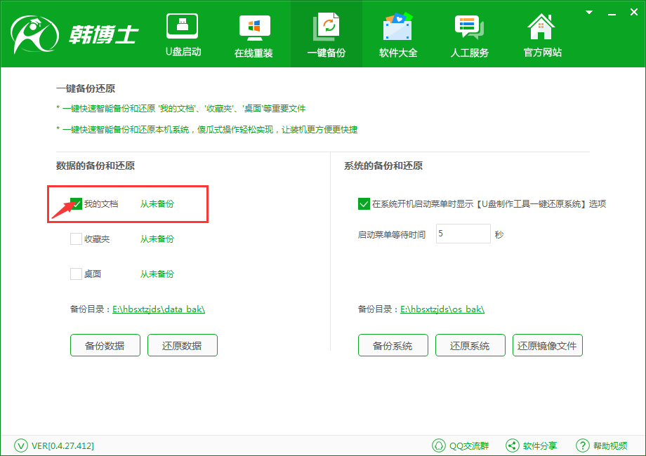
Task: Switch to the 在线重装 tab
Action: click(x=254, y=32)
